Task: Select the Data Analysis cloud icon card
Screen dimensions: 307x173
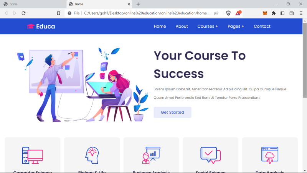Action: pos(270,155)
